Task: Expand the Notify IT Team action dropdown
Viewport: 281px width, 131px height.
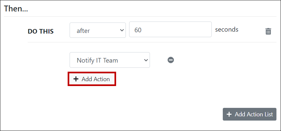Action: [x=110, y=60]
